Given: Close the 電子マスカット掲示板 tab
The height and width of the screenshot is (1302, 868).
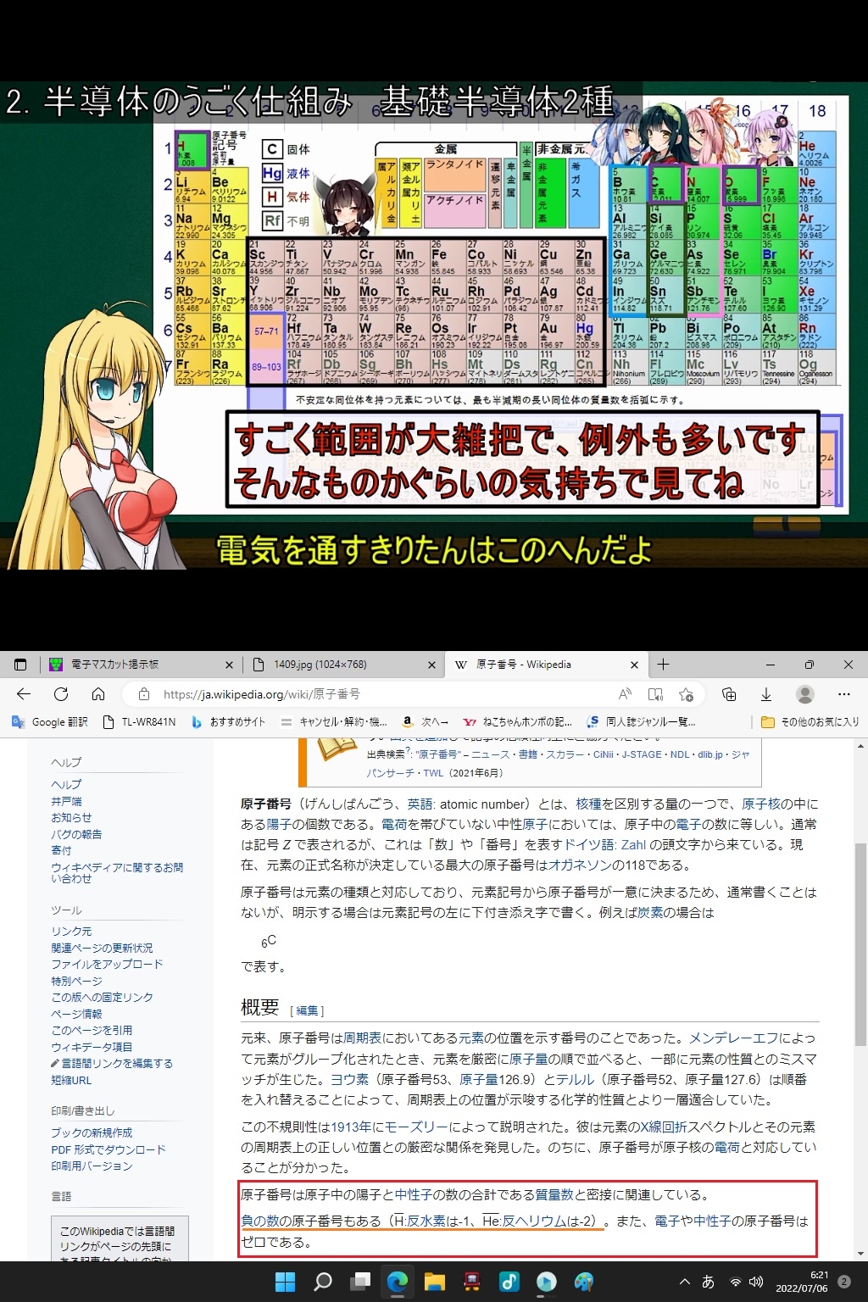Looking at the screenshot, I should pyautogui.click(x=229, y=665).
